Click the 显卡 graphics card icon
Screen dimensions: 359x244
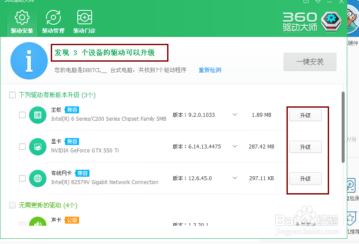click(38, 147)
